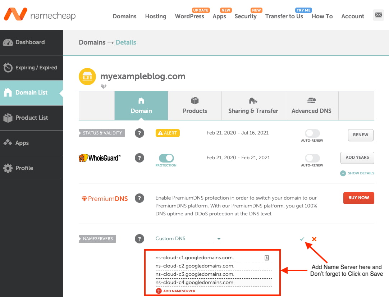Open the Apps top menu
The height and width of the screenshot is (297, 389).
click(219, 17)
